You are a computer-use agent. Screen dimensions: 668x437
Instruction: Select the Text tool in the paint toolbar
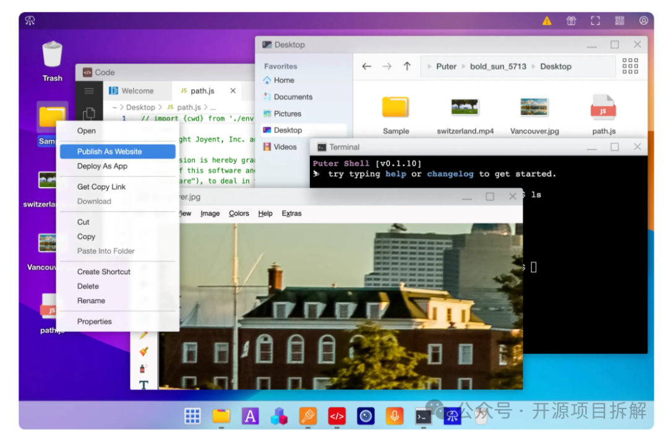tap(143, 385)
